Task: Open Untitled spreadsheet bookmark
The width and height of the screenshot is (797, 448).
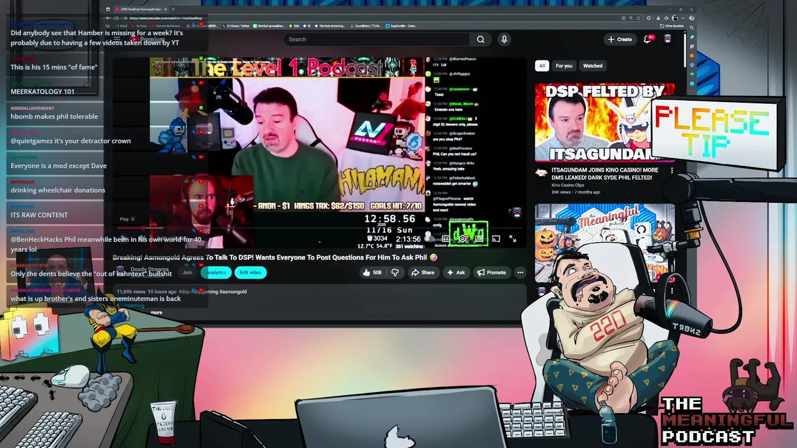Action: [270, 26]
